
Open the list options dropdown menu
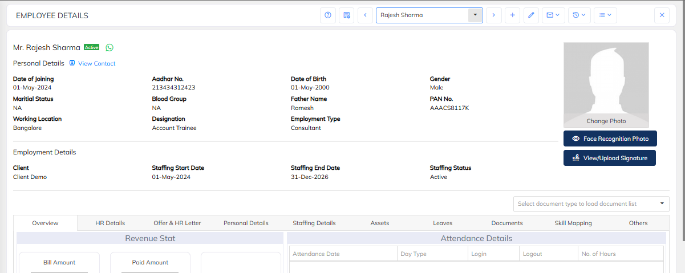pos(606,15)
